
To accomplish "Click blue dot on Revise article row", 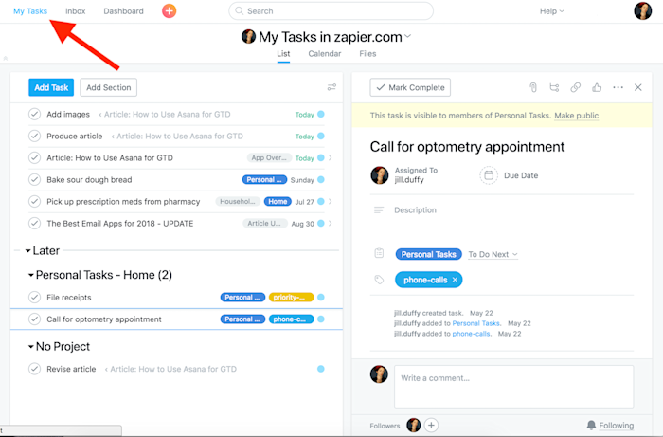I will pos(321,369).
